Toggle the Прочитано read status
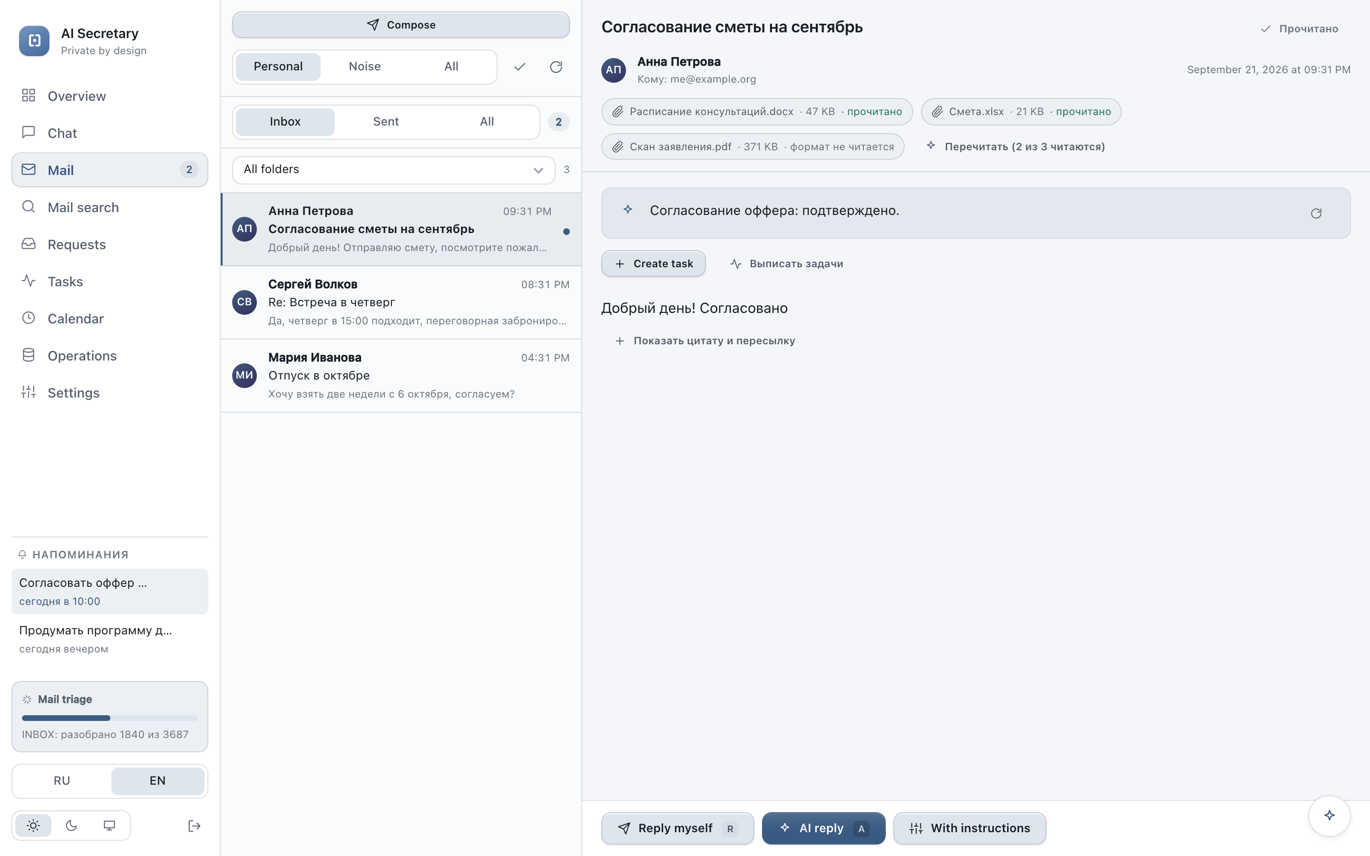Image resolution: width=1370 pixels, height=856 pixels. coord(1300,29)
